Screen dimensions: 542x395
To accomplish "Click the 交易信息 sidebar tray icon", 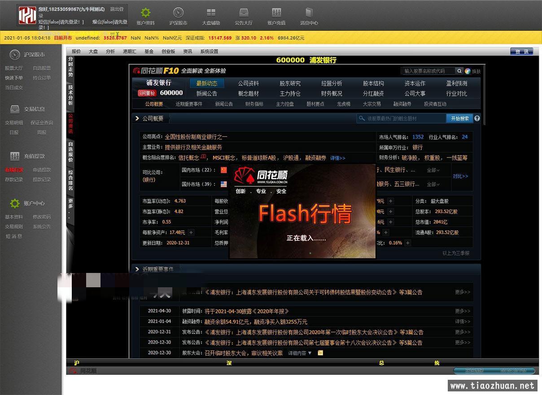I will (x=15, y=109).
